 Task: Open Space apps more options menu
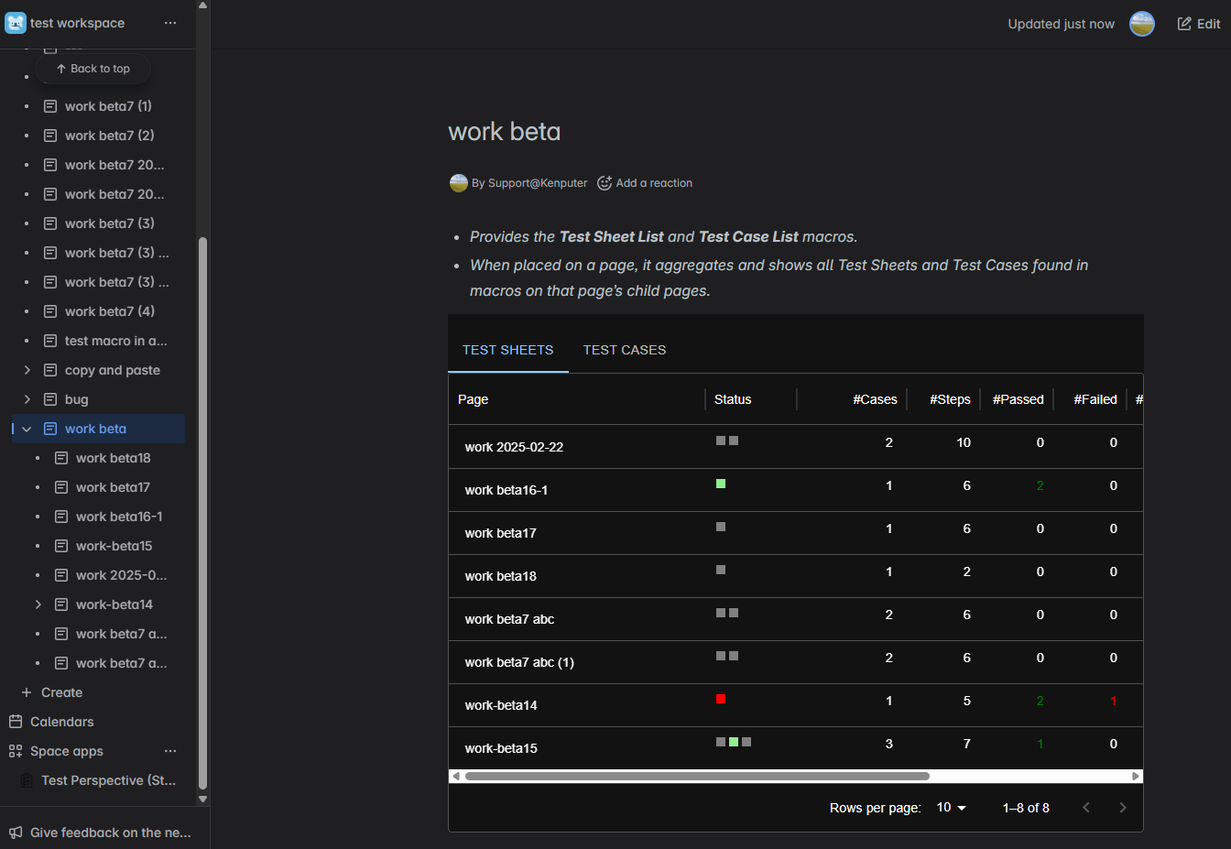(170, 751)
